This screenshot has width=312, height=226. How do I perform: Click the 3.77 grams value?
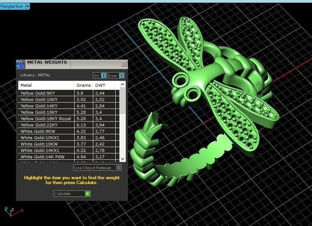tap(81, 144)
